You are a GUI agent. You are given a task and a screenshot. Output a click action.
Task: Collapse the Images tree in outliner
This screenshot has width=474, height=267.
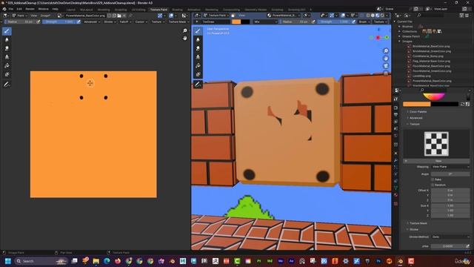click(400, 42)
